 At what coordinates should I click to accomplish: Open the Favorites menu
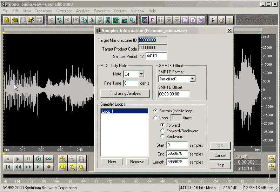point(101,11)
